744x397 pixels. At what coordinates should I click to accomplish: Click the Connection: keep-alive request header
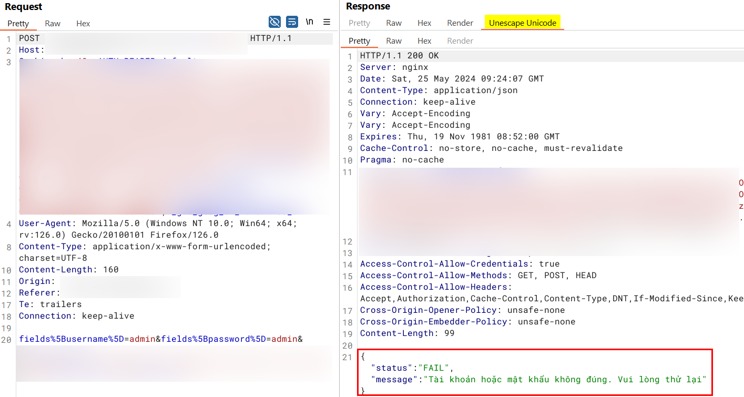[77, 316]
